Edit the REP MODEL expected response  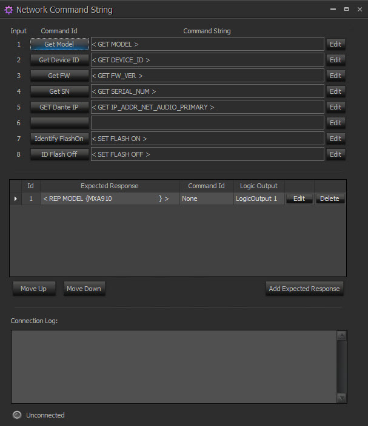click(299, 198)
